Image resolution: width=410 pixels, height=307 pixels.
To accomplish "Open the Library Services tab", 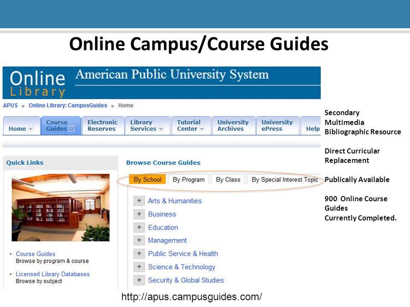I will coord(147,125).
